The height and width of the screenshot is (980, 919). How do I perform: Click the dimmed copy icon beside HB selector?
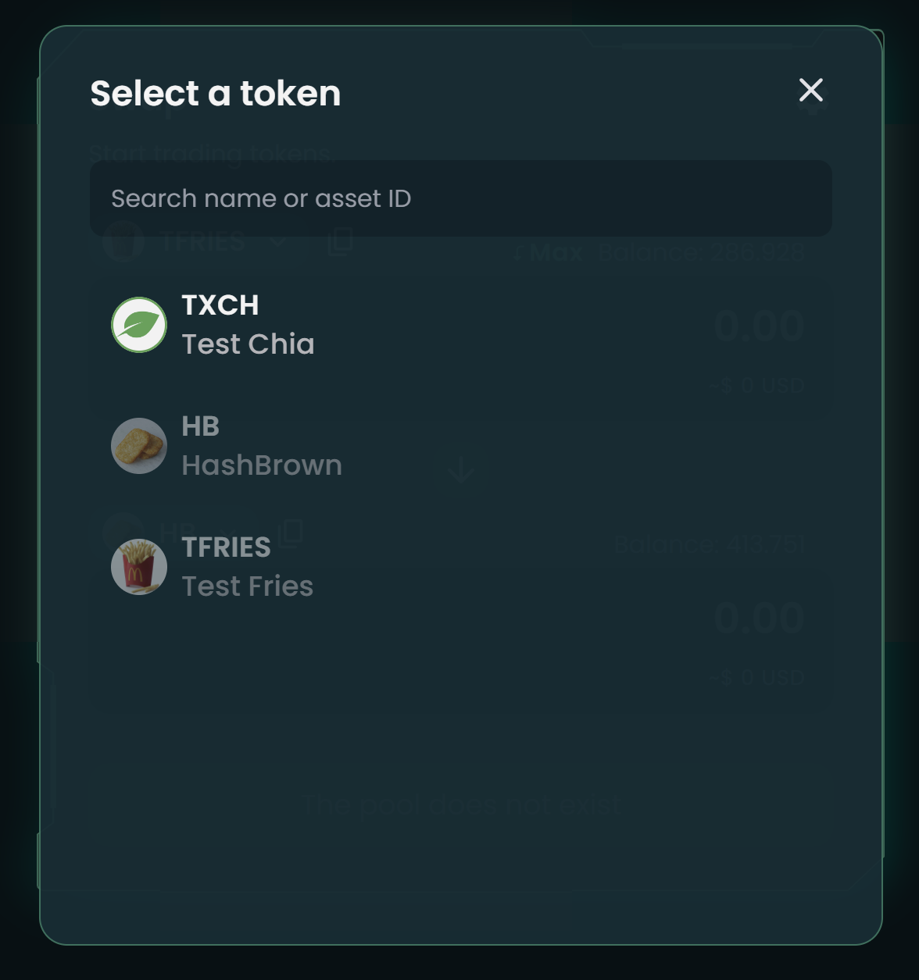291,533
